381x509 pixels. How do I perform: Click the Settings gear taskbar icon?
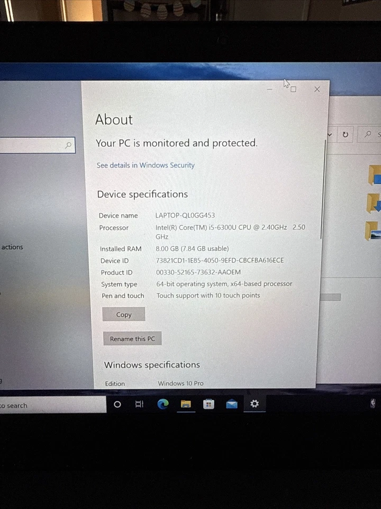click(255, 403)
